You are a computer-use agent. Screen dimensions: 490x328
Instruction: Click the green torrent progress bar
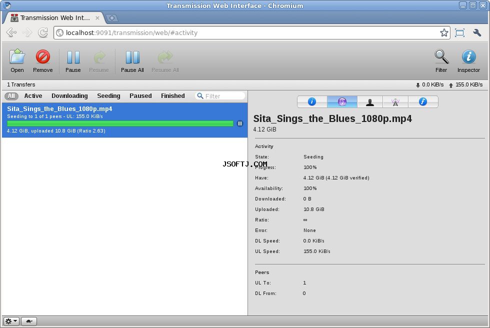click(120, 123)
